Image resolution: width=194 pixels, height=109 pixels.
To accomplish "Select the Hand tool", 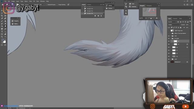I will [x=5, y=34].
